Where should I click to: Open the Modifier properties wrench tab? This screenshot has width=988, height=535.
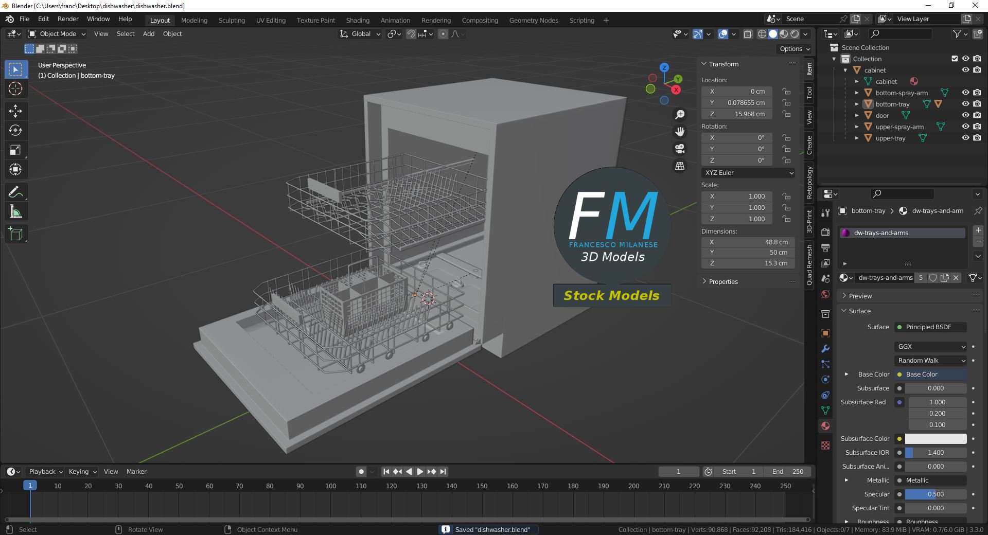point(825,349)
